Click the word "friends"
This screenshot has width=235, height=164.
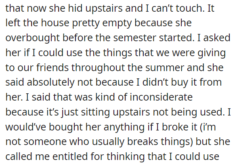pos(52,67)
